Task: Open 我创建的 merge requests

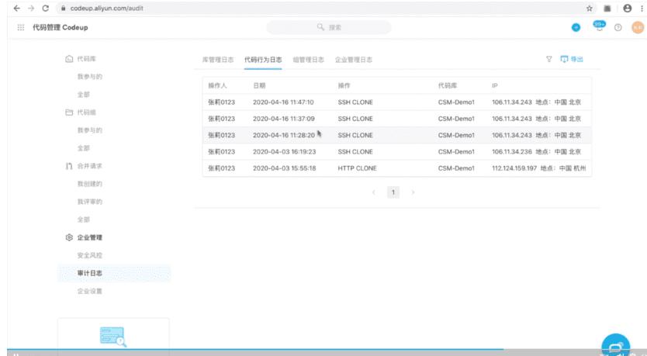Action: [x=89, y=184]
